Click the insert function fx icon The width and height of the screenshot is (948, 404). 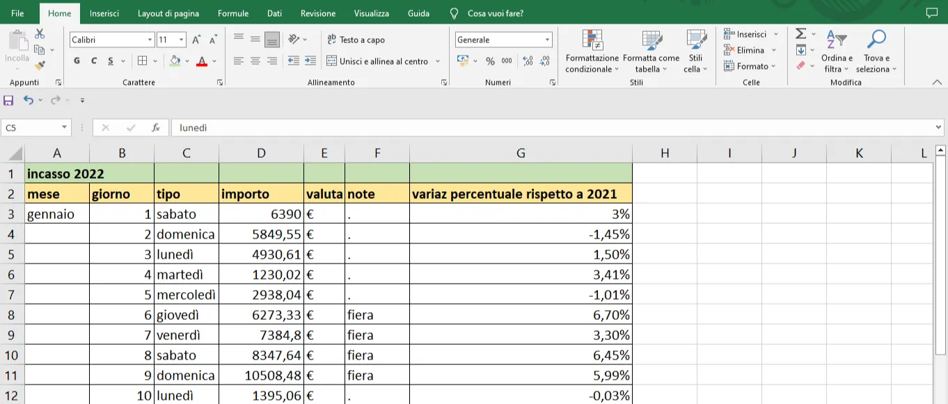(156, 128)
